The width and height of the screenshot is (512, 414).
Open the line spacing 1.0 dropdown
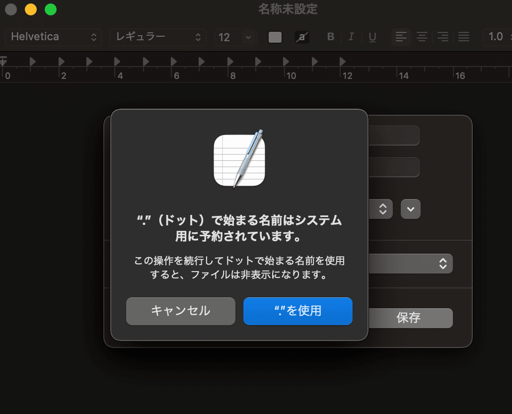(x=498, y=37)
